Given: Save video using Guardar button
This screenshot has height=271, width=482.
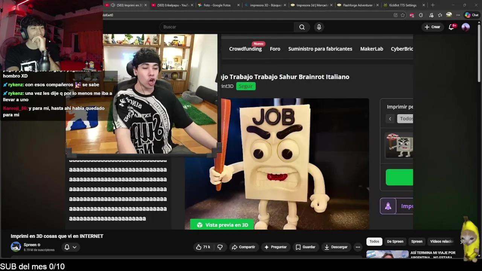Looking at the screenshot, I should click(x=305, y=247).
